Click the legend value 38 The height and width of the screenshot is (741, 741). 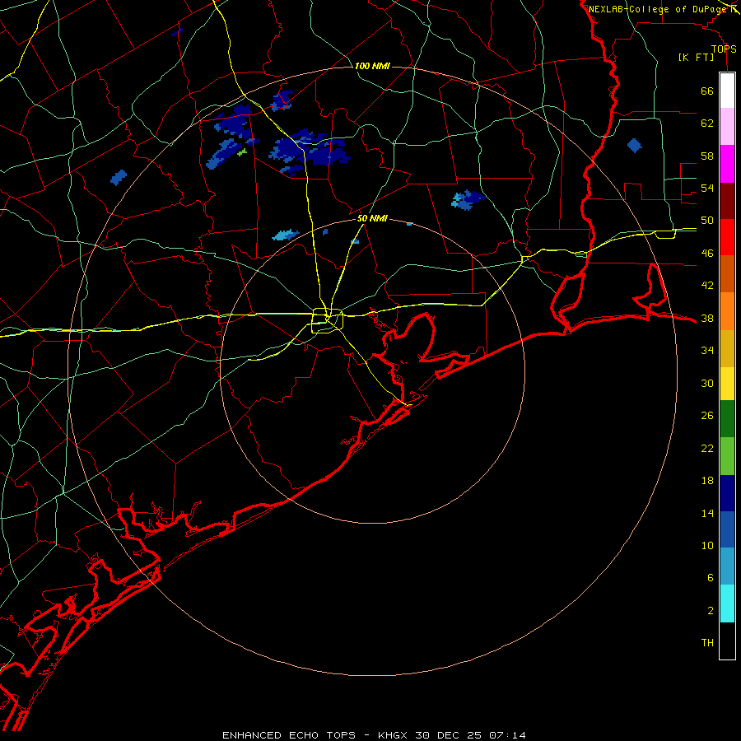coord(707,319)
